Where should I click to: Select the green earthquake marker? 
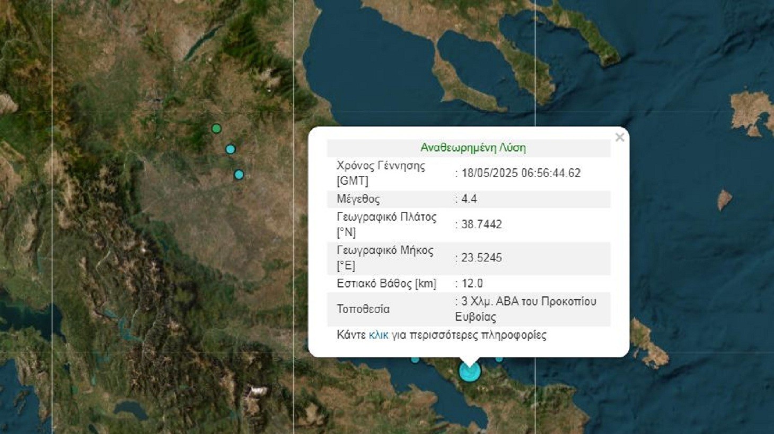click(x=216, y=129)
